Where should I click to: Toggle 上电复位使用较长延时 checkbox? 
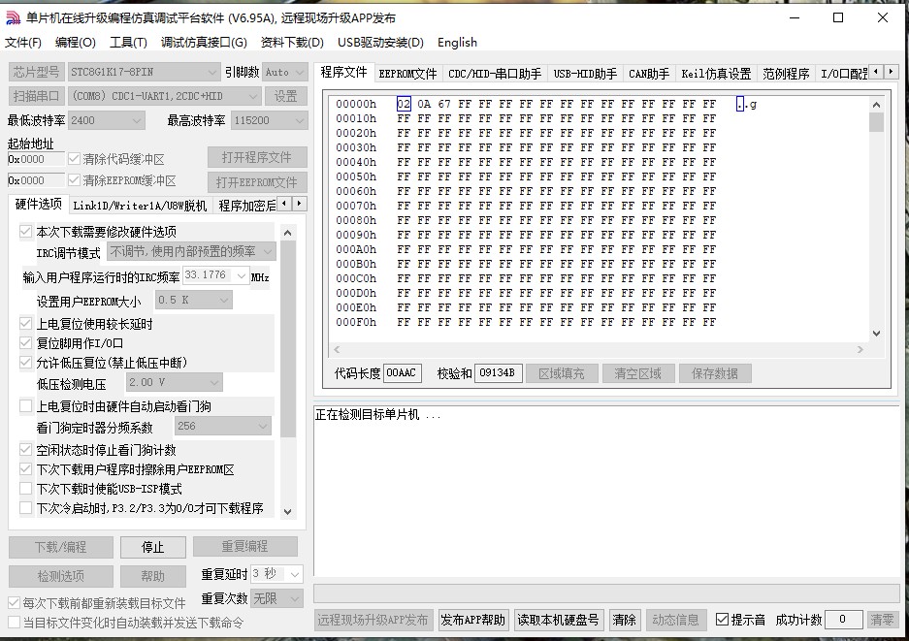click(25, 323)
